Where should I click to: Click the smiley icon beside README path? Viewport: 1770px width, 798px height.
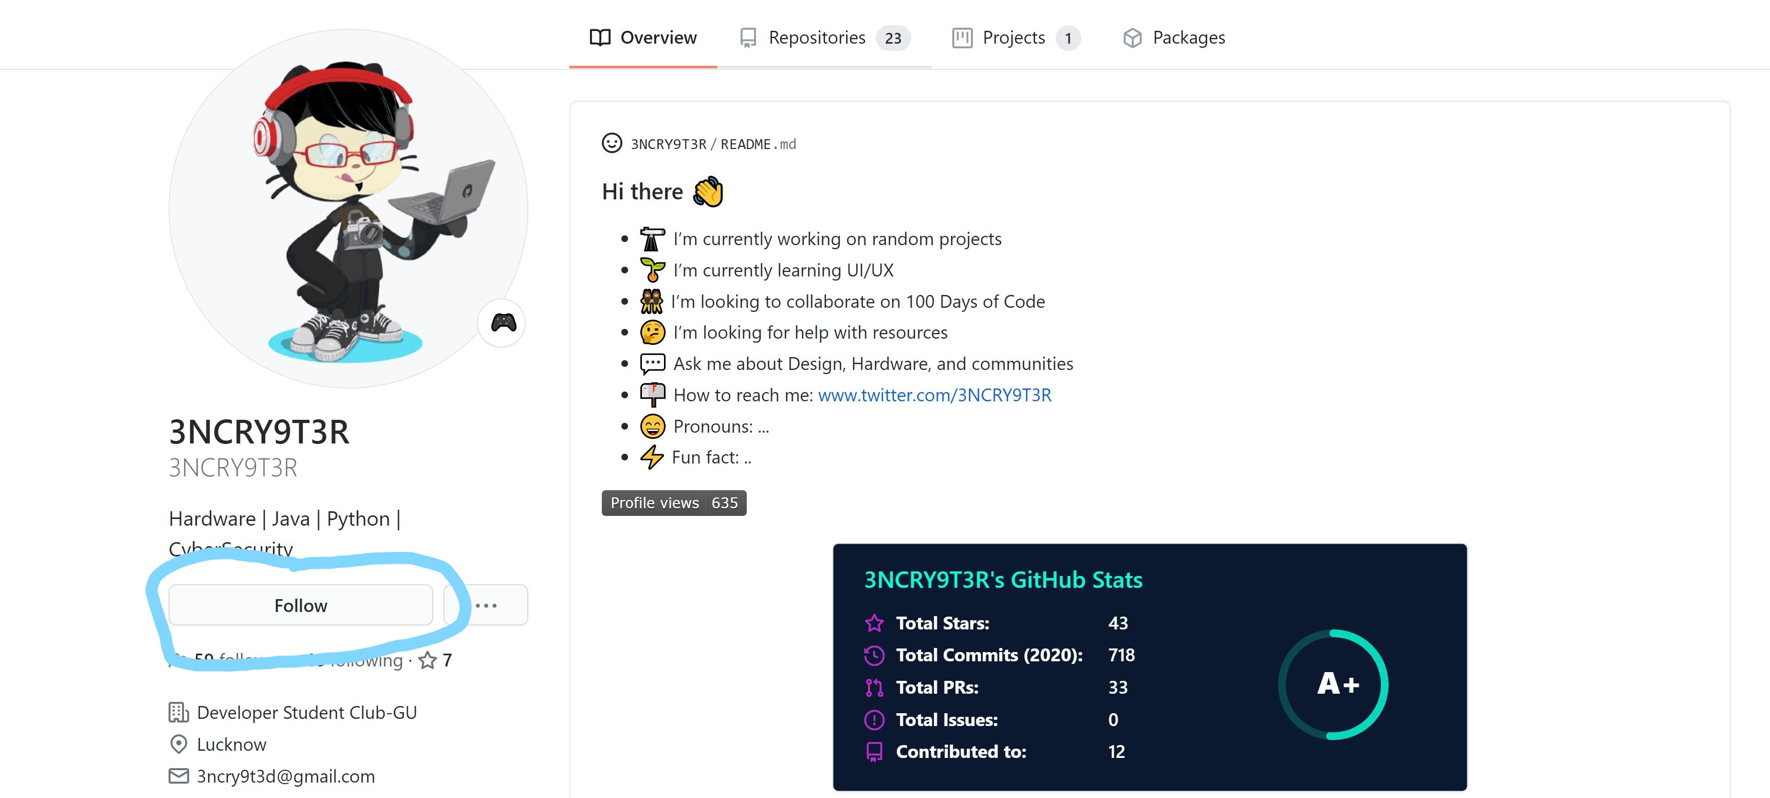tap(612, 143)
